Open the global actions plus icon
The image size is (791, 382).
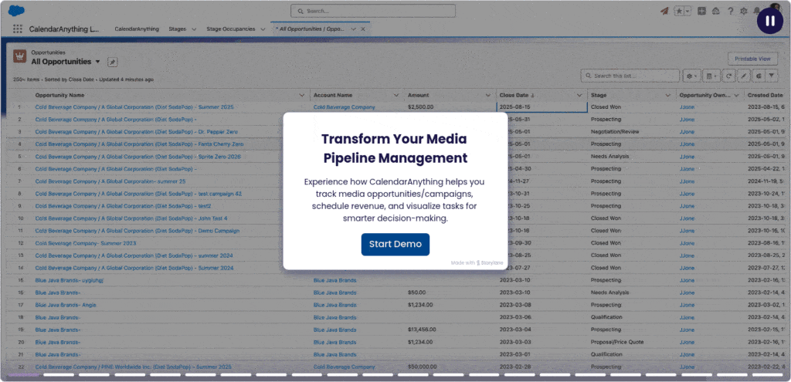(x=701, y=11)
